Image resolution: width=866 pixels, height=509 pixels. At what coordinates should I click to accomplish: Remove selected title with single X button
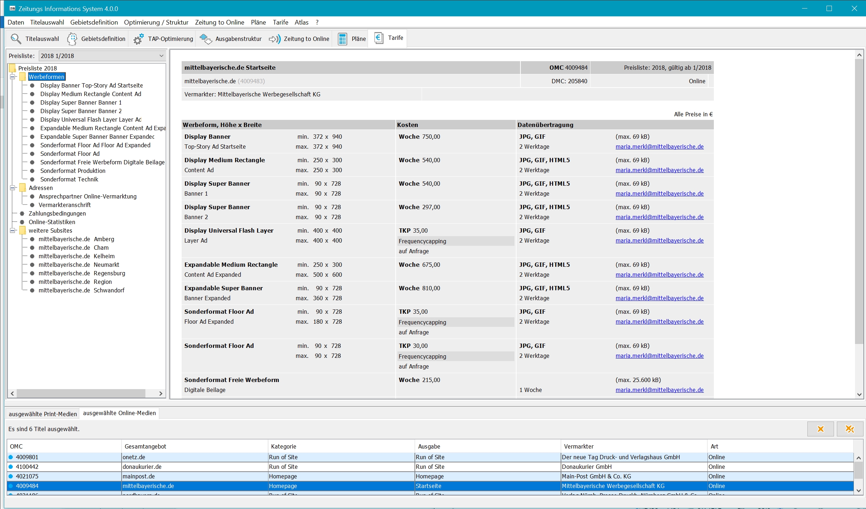(820, 429)
